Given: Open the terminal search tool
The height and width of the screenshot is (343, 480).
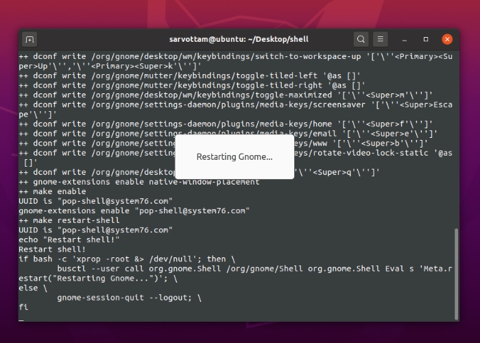Looking at the screenshot, I should point(361,39).
